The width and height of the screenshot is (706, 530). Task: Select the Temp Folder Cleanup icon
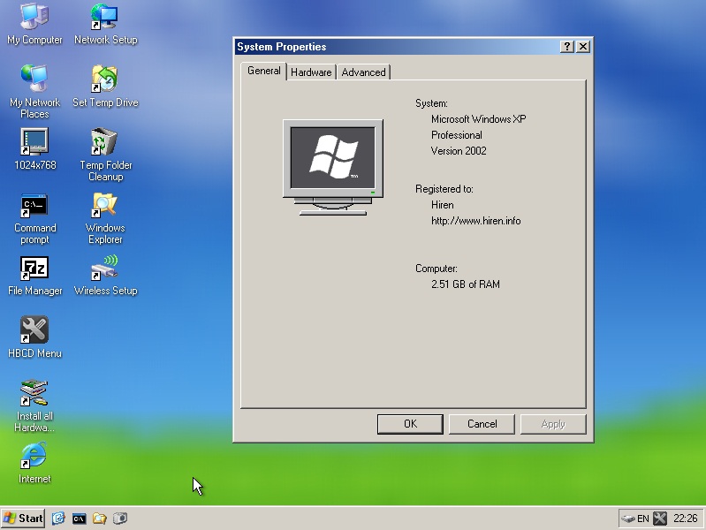pos(105,155)
